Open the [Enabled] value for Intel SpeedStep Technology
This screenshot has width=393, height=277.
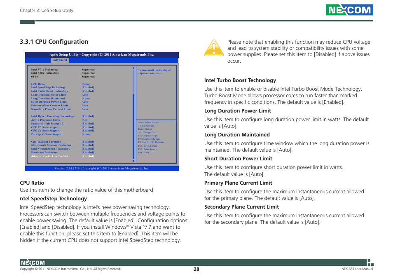[x=88, y=87]
